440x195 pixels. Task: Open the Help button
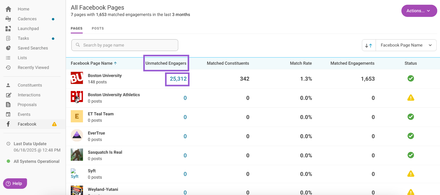pos(15,183)
